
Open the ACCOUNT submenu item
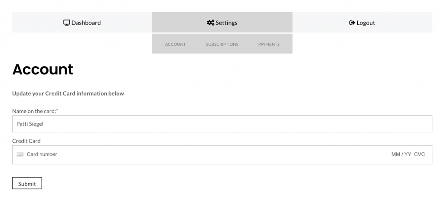tap(175, 45)
